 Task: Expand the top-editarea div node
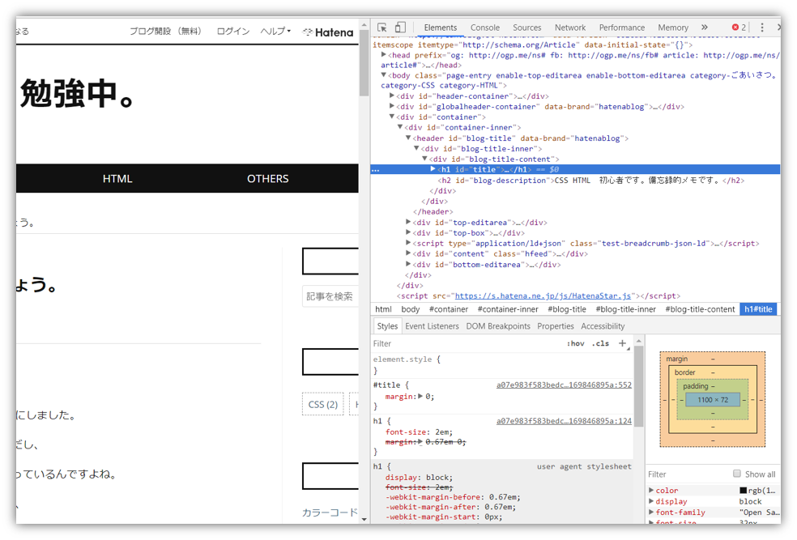pyautogui.click(x=408, y=222)
